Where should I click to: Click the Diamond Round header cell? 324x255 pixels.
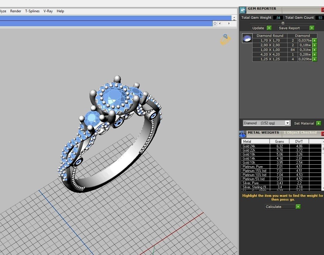click(270, 36)
